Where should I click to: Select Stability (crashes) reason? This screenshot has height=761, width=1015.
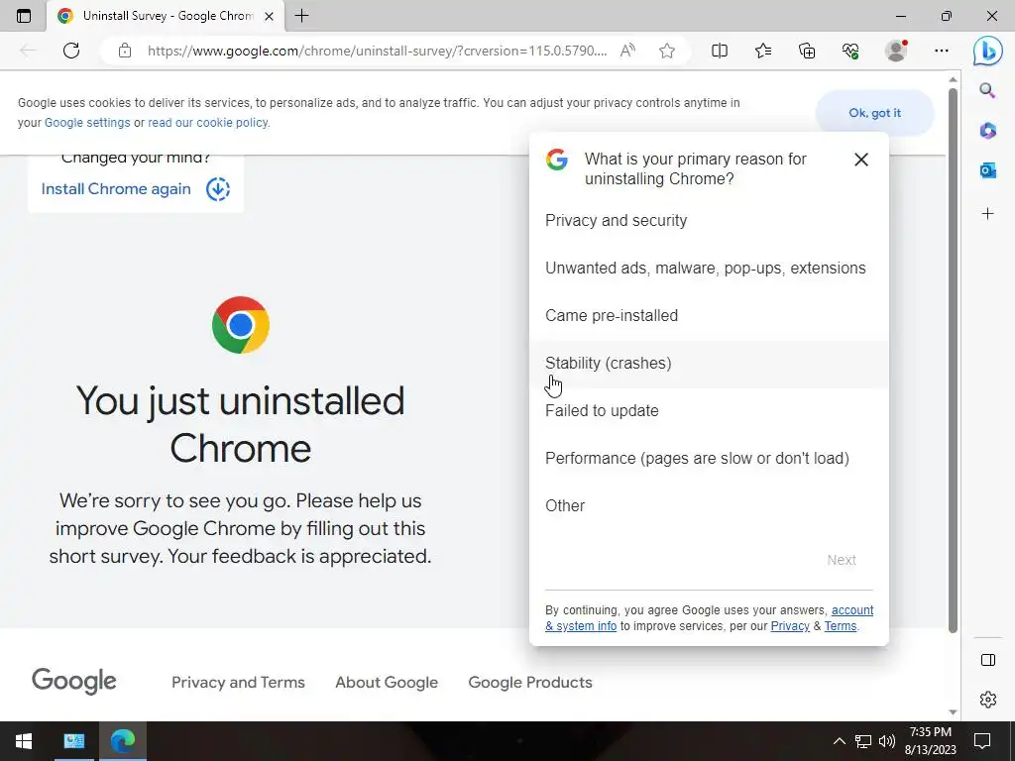point(709,363)
